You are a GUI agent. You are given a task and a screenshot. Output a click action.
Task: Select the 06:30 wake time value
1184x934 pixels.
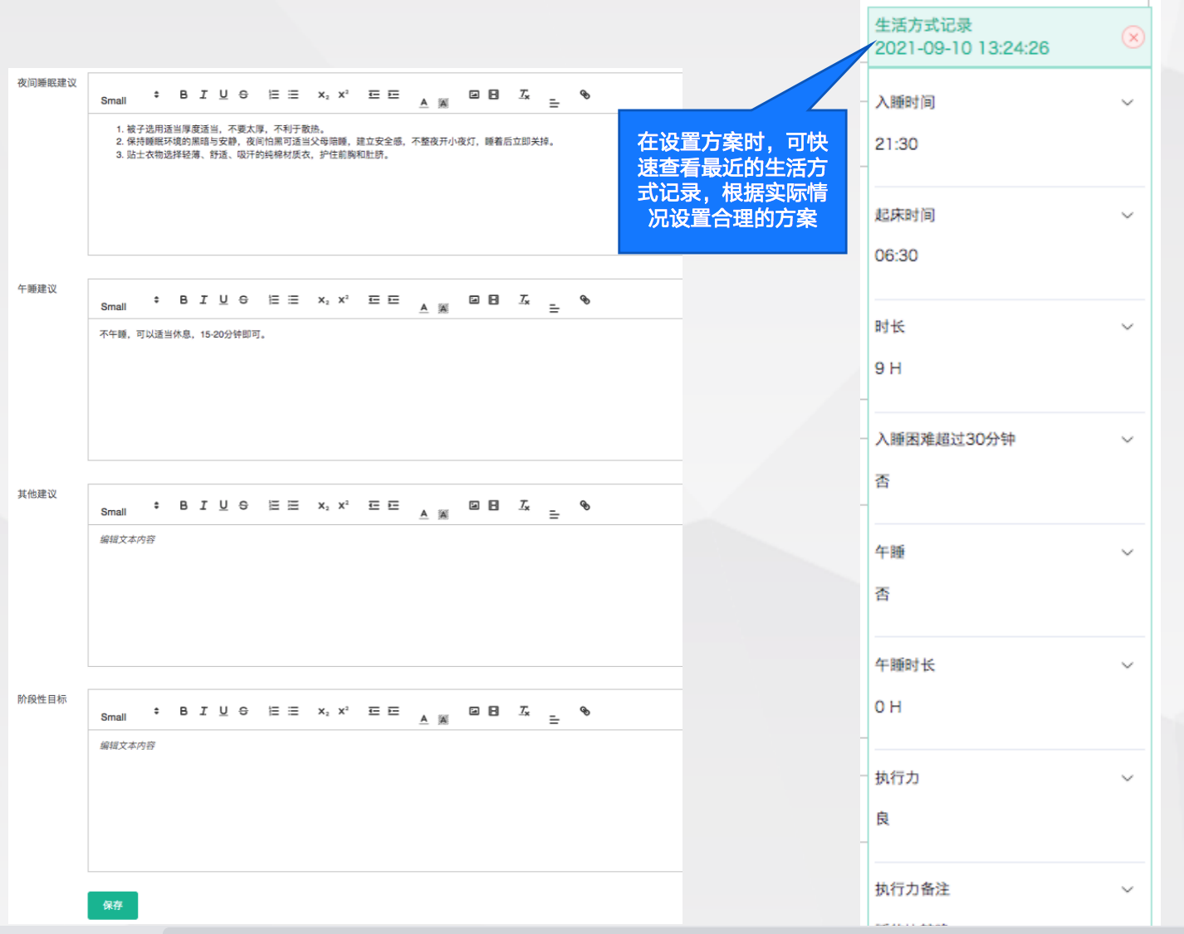pyautogui.click(x=897, y=256)
